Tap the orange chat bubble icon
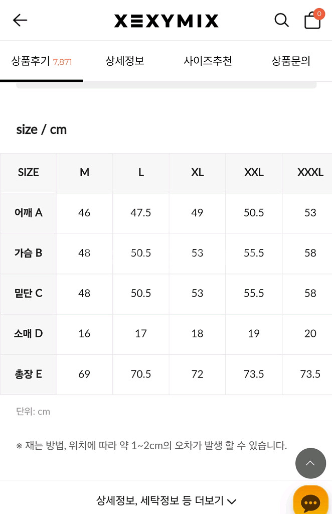 tap(310, 501)
